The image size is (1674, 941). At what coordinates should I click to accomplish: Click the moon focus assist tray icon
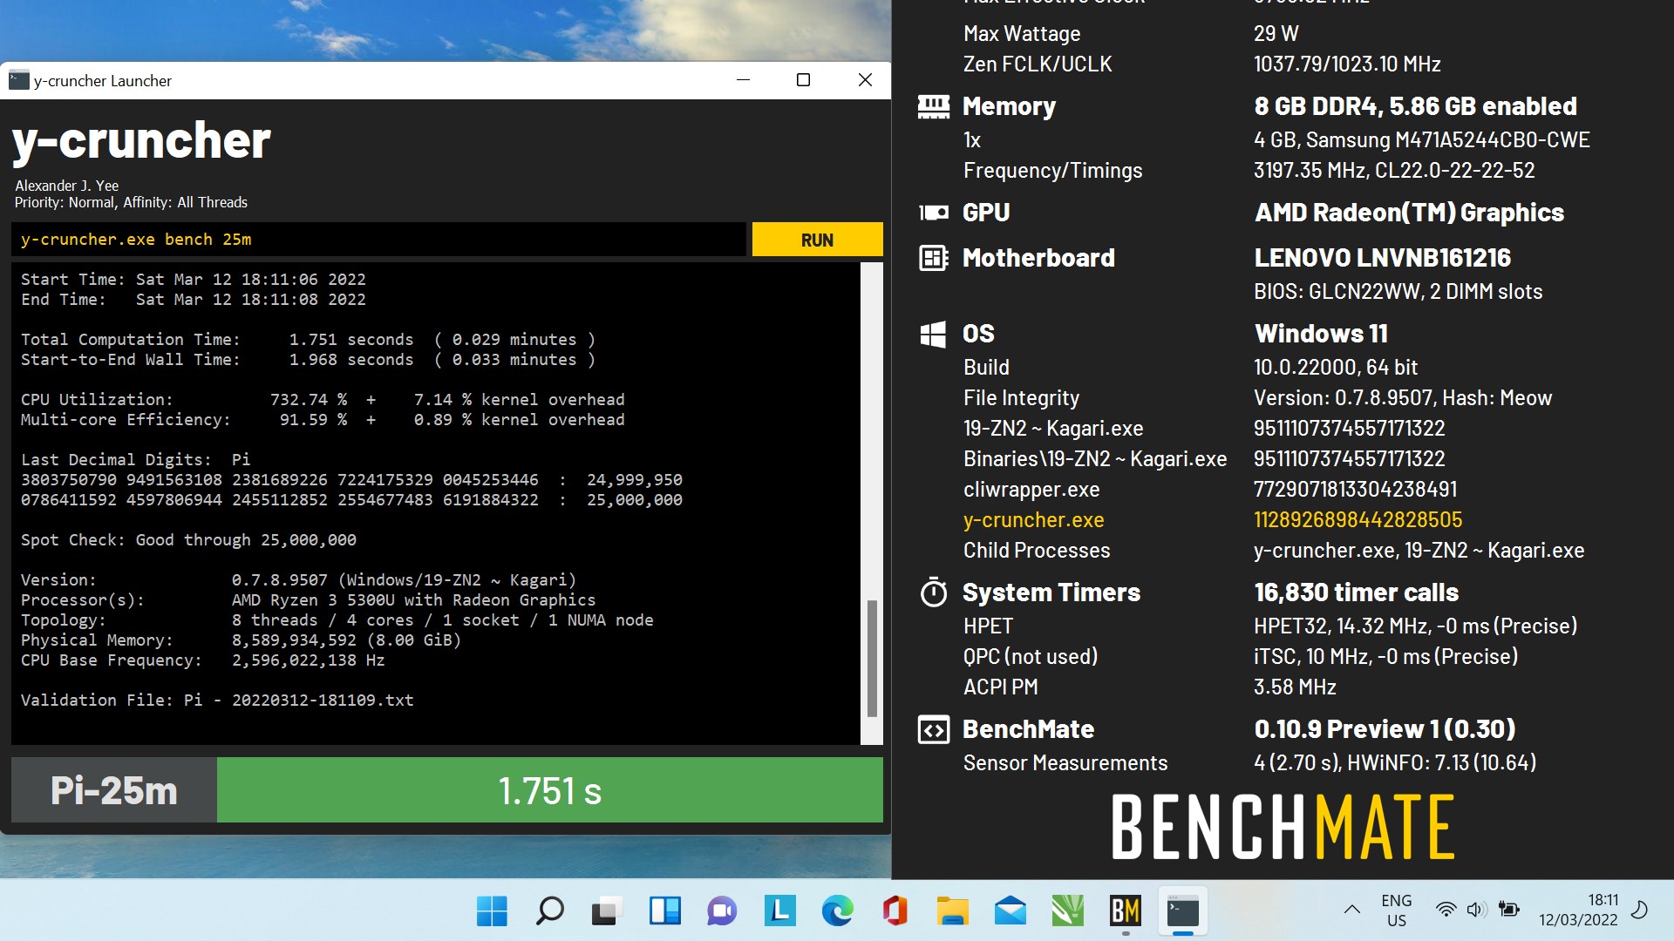(x=1640, y=911)
